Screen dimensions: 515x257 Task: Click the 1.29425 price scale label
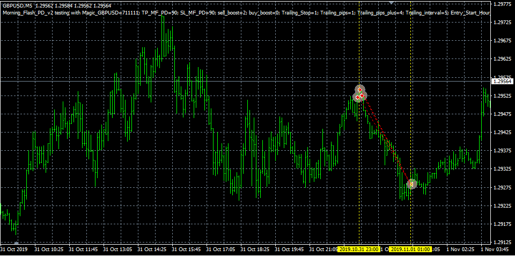(x=501, y=133)
